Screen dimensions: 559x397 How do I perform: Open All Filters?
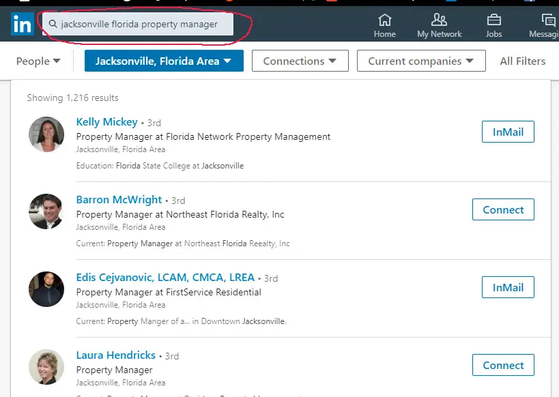523,61
